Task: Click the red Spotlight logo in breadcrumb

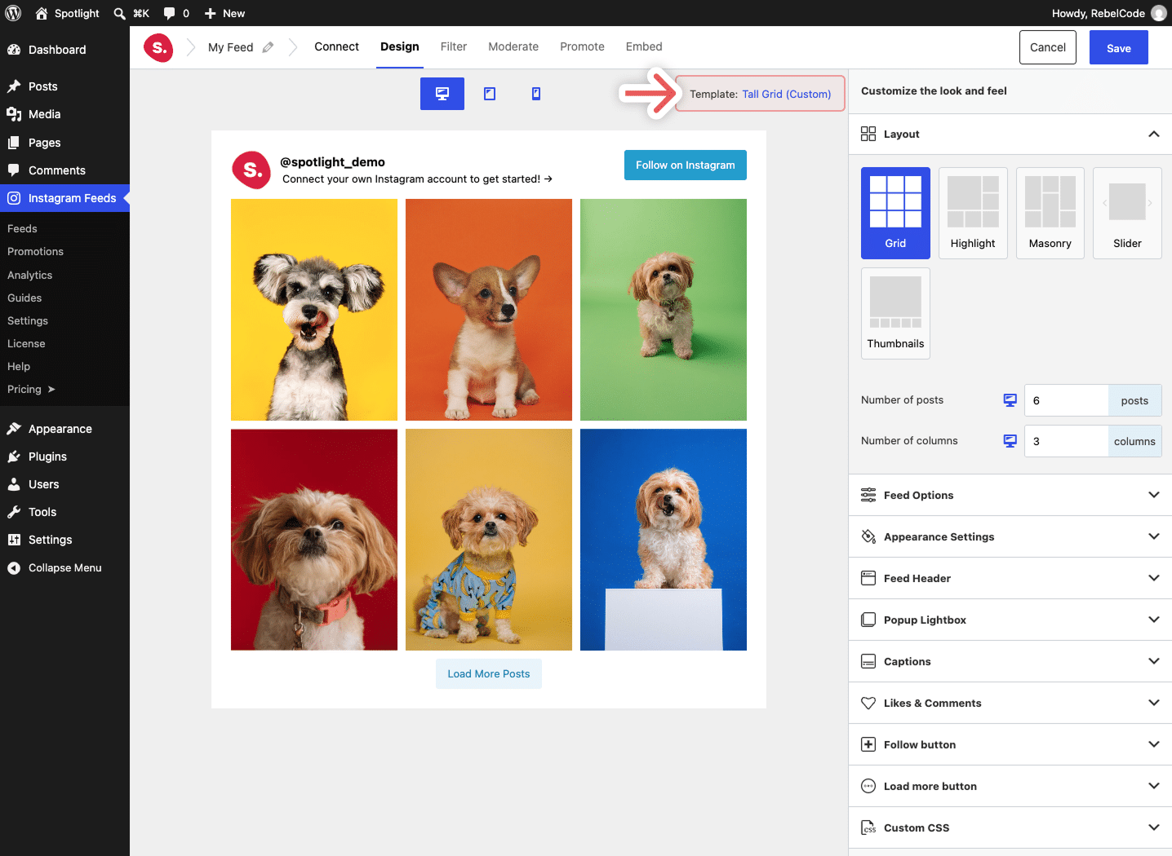Action: (x=158, y=47)
